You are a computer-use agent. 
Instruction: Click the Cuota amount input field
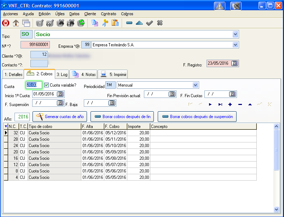[x=34, y=85]
